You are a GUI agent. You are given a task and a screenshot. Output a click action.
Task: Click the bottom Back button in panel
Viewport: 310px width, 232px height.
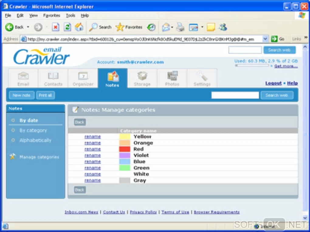(80, 190)
